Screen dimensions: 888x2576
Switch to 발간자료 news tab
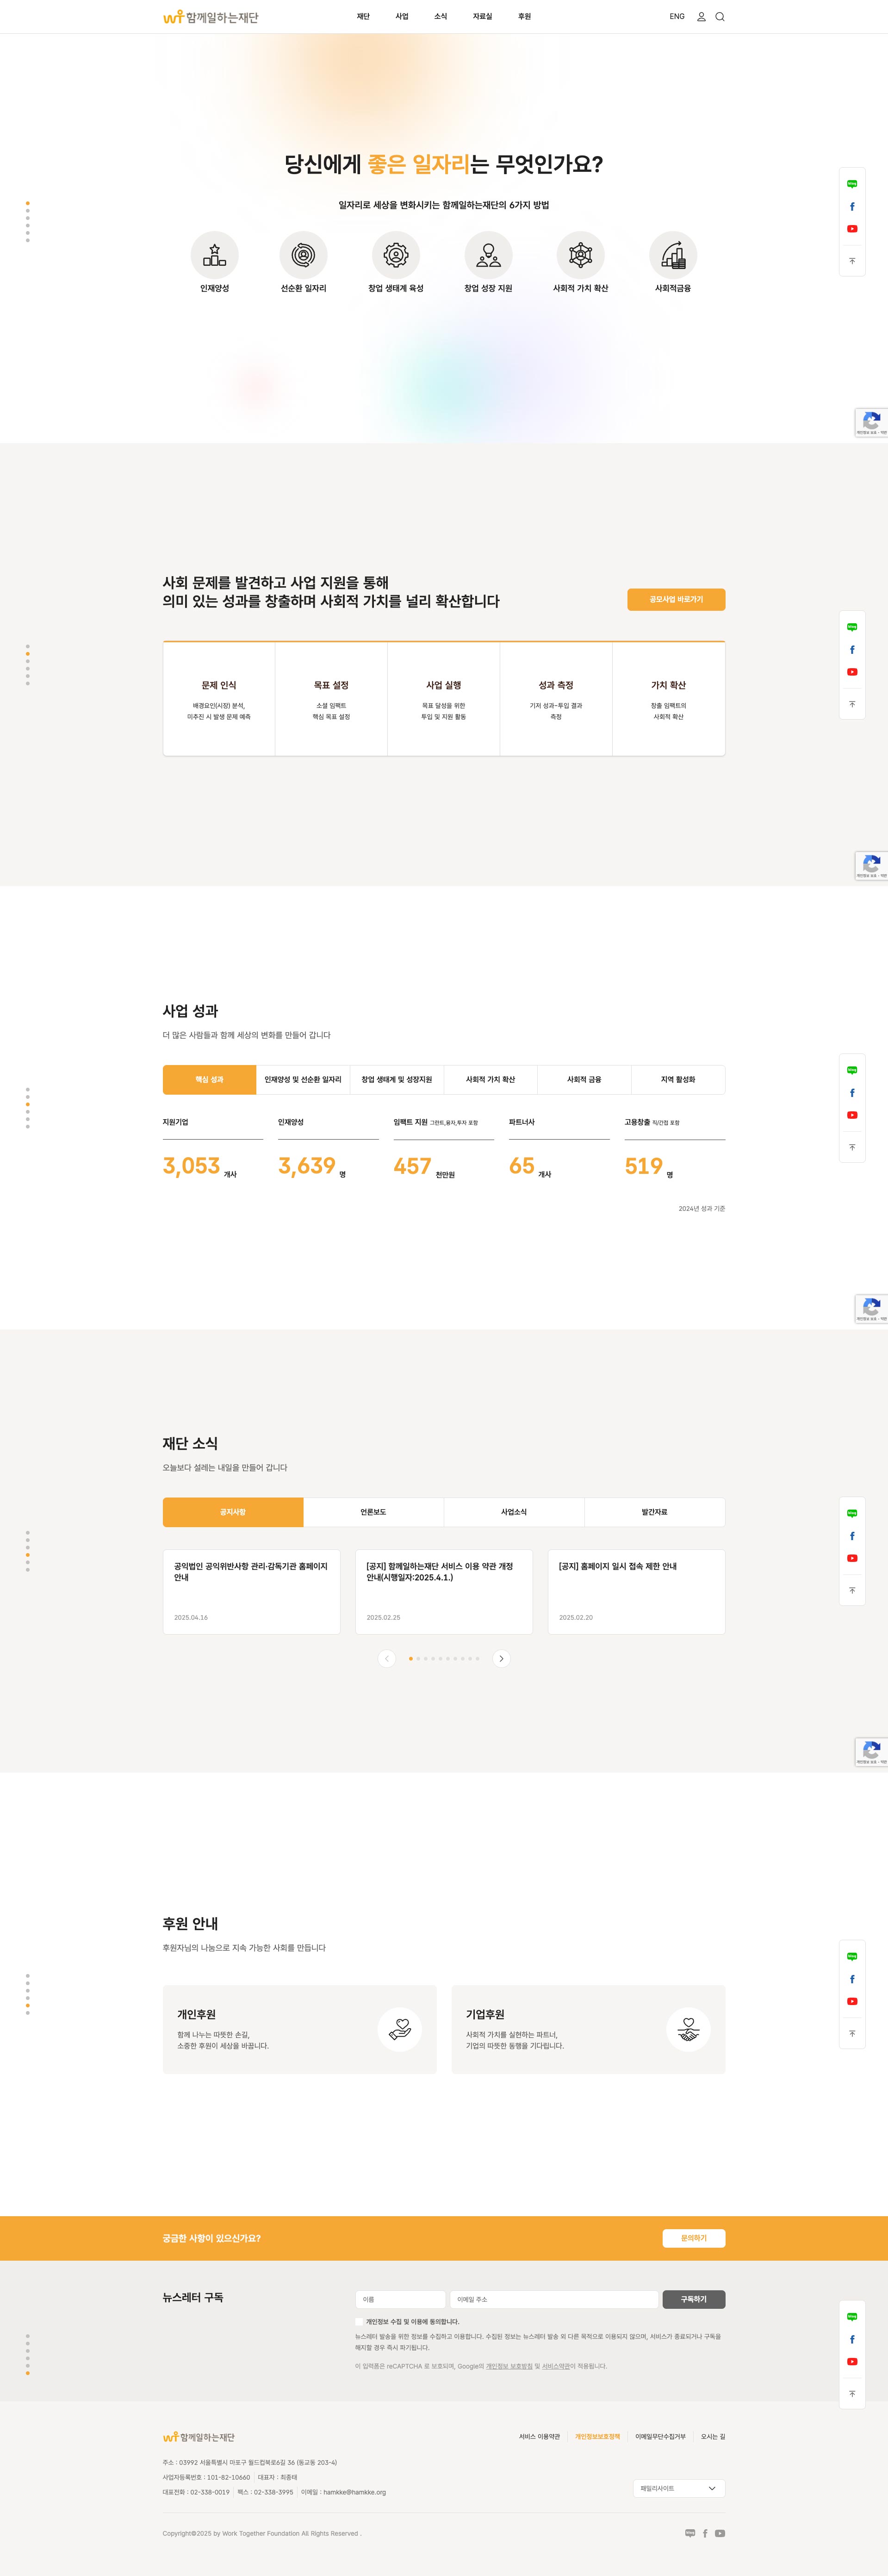655,1512
